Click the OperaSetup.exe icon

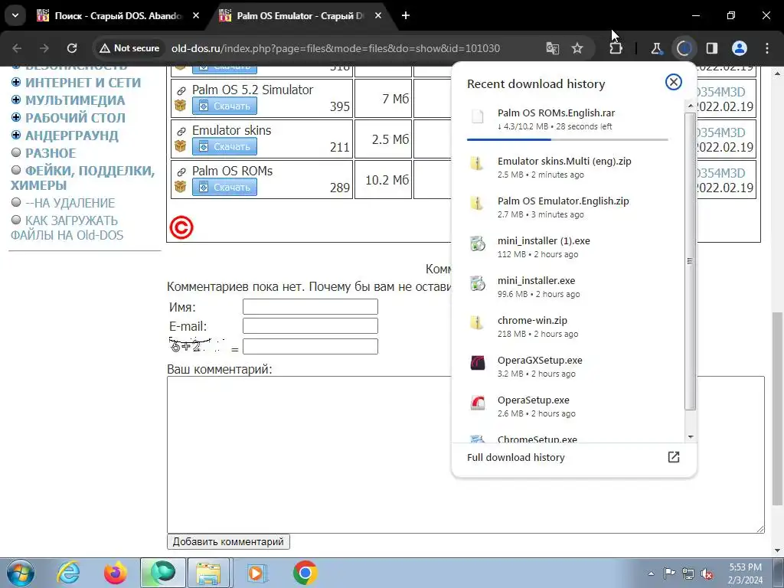point(478,403)
